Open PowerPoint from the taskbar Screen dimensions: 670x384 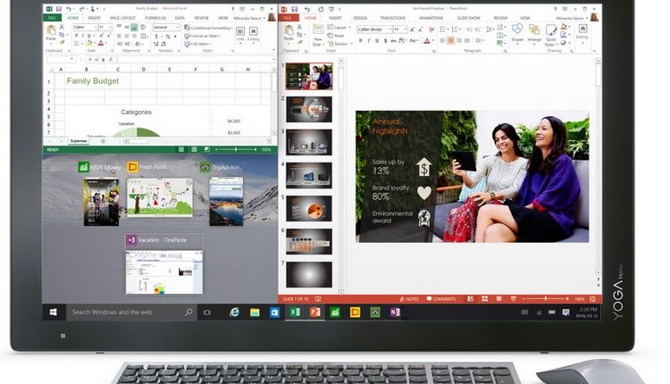(314, 313)
